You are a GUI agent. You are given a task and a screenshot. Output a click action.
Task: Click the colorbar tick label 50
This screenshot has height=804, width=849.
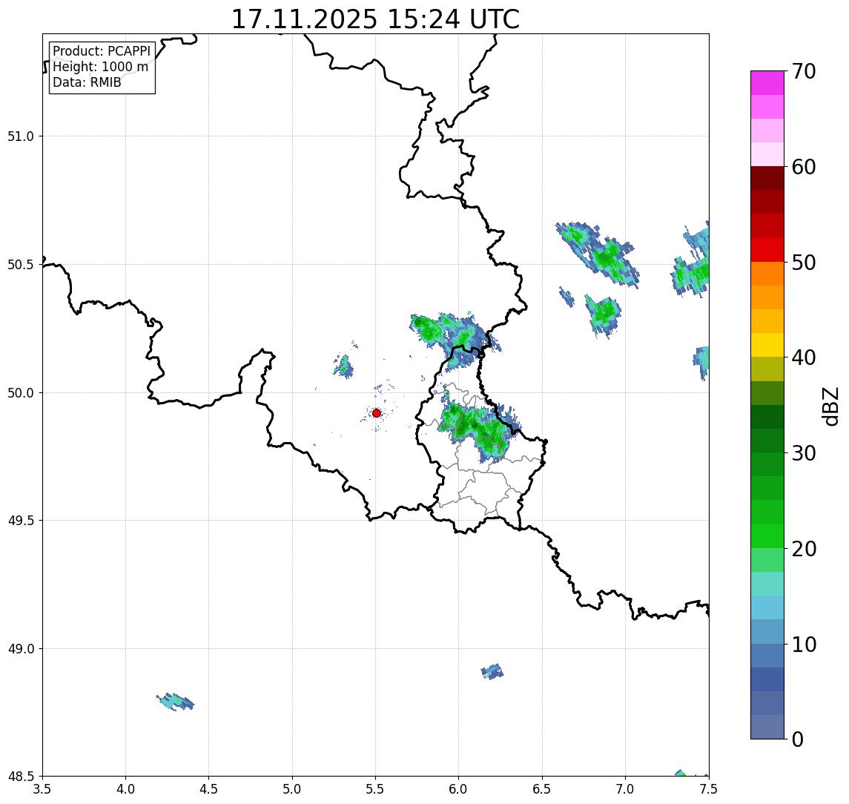[x=804, y=263]
